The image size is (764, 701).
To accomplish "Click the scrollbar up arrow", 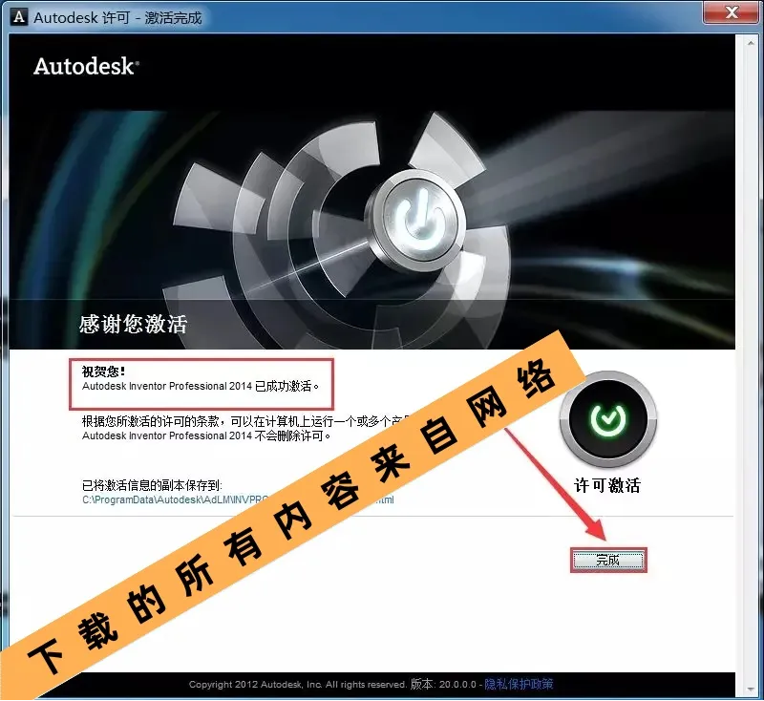I will 751,43.
